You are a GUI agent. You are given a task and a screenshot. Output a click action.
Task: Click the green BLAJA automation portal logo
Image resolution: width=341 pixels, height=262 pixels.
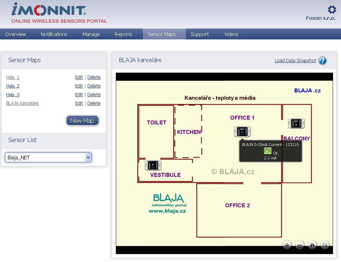pyautogui.click(x=169, y=200)
